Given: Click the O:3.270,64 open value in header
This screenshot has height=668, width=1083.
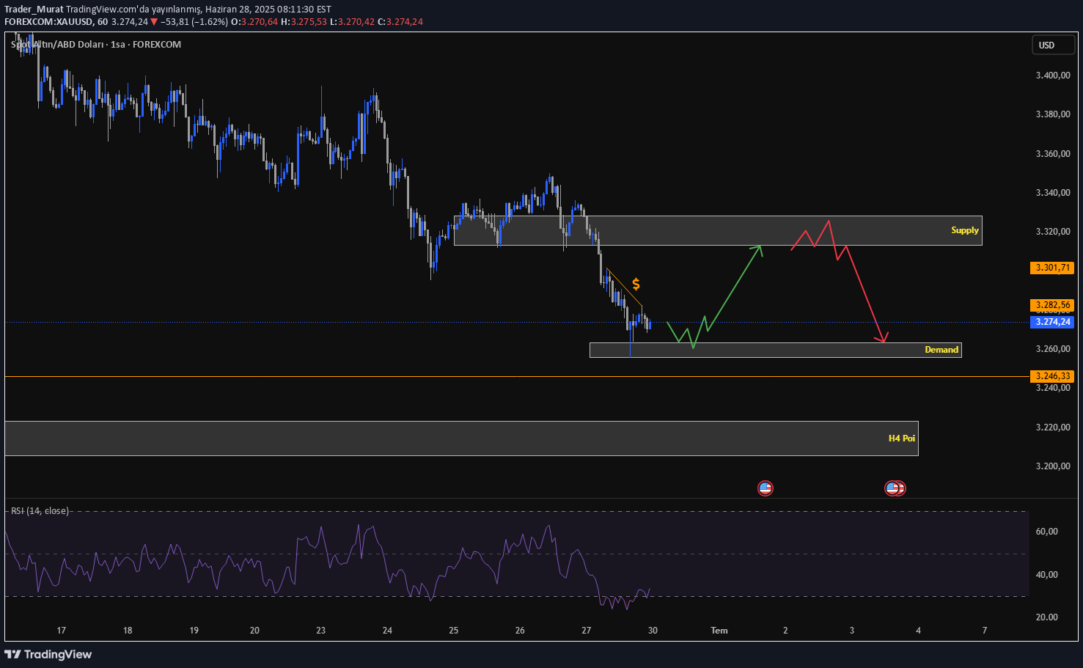Looking at the screenshot, I should [254, 22].
